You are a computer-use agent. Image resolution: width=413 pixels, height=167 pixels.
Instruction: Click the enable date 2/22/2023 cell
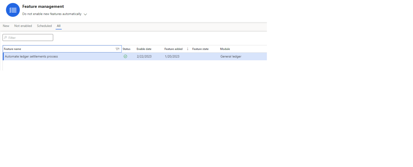(x=144, y=56)
